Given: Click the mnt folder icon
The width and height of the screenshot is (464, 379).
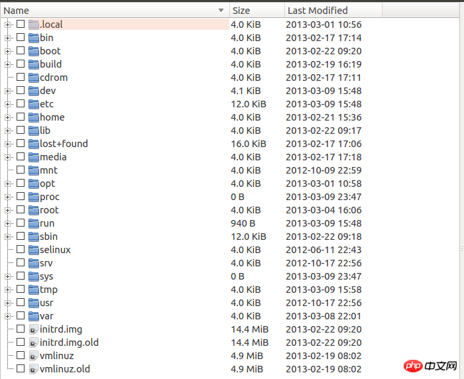Looking at the screenshot, I should click(x=34, y=170).
